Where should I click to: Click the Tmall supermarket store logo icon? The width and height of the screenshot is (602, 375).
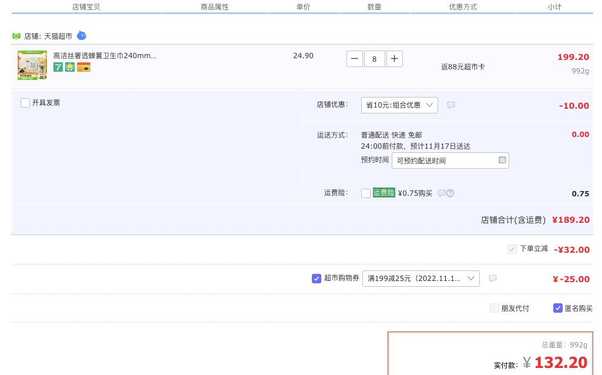[x=16, y=36]
